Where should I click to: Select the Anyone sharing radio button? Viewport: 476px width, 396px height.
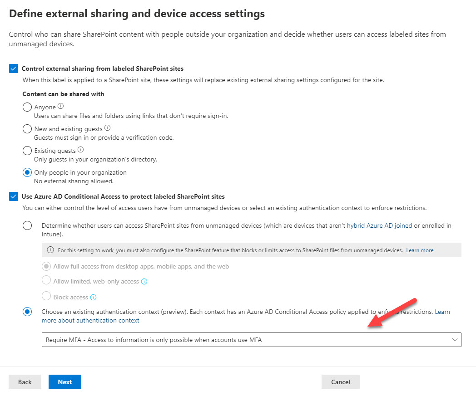point(27,108)
